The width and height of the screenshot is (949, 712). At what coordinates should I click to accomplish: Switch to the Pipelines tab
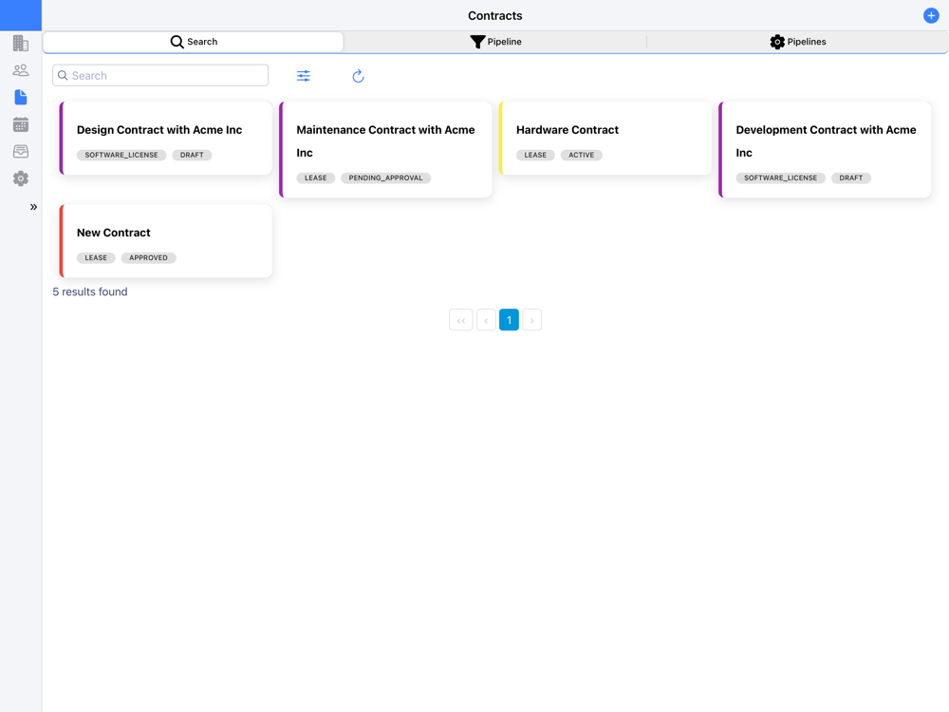[x=798, y=42]
